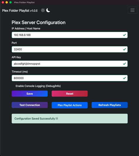Click the 'Configuration Saved Successfully !!!' alert

click(x=69, y=119)
